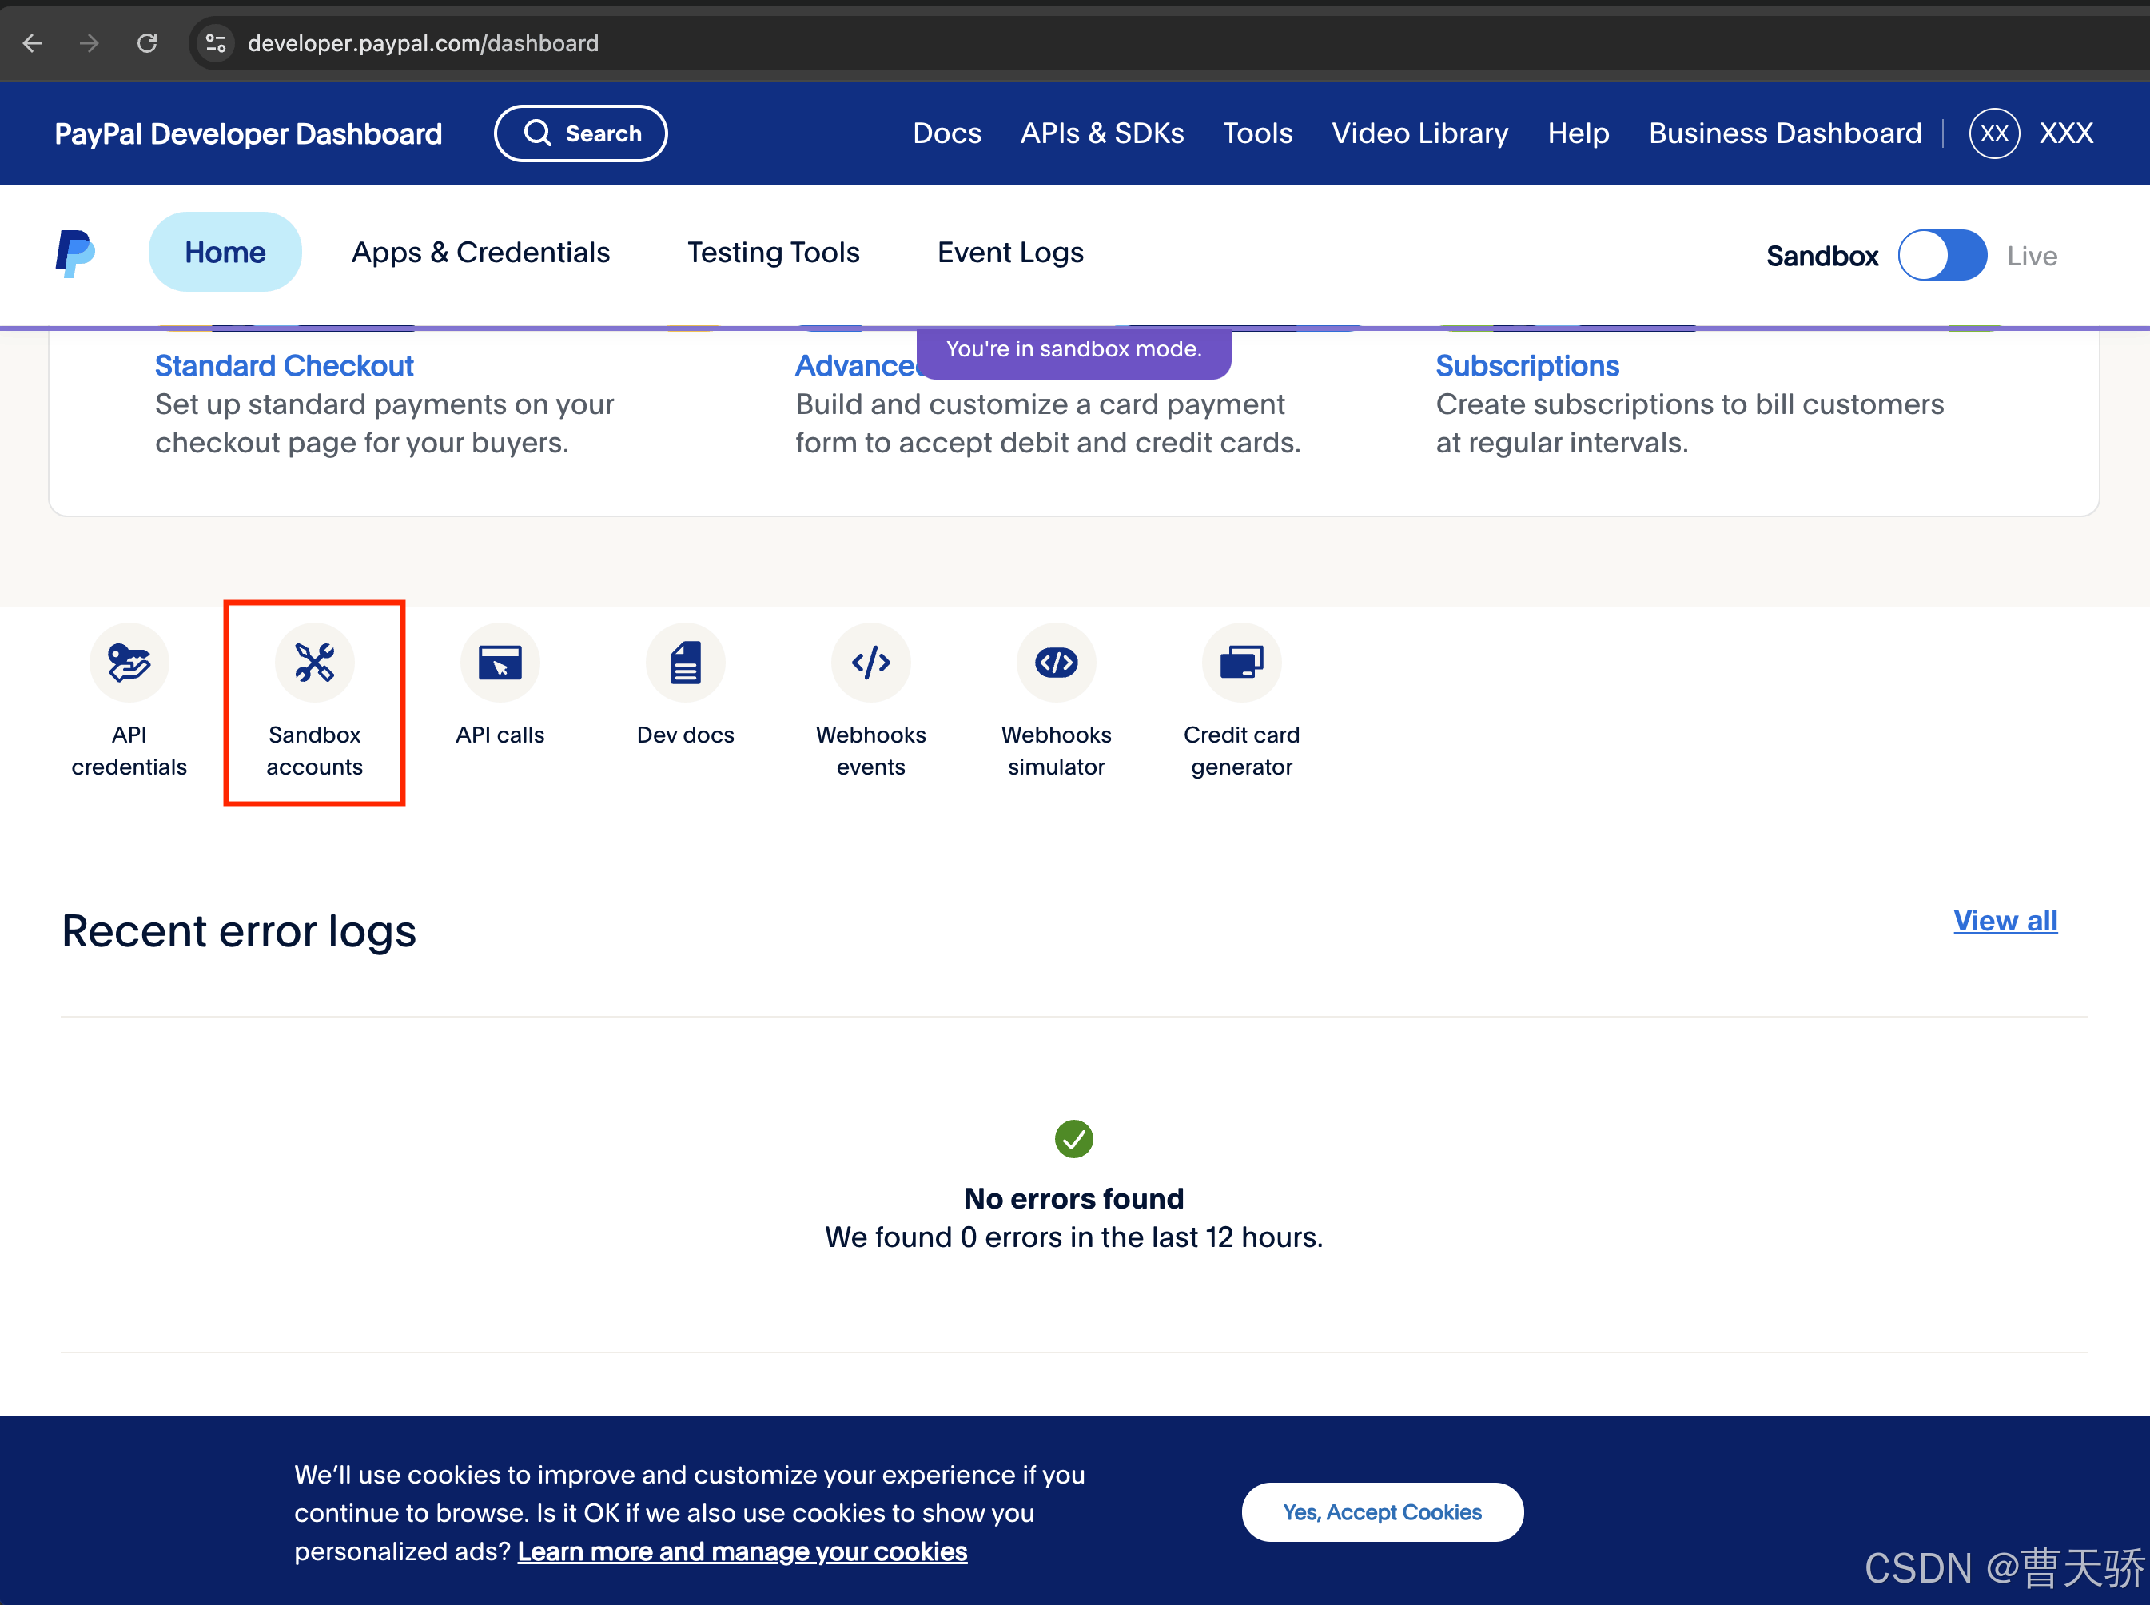
Task: Open the API calls icon
Action: [500, 663]
